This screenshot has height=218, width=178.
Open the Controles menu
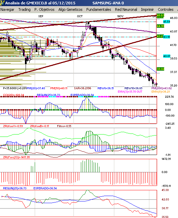point(166,9)
